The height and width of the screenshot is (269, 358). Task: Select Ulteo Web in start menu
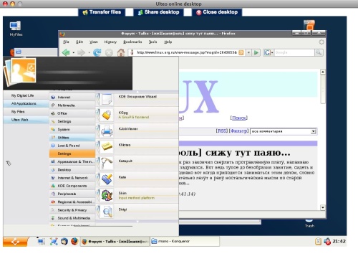point(26,120)
